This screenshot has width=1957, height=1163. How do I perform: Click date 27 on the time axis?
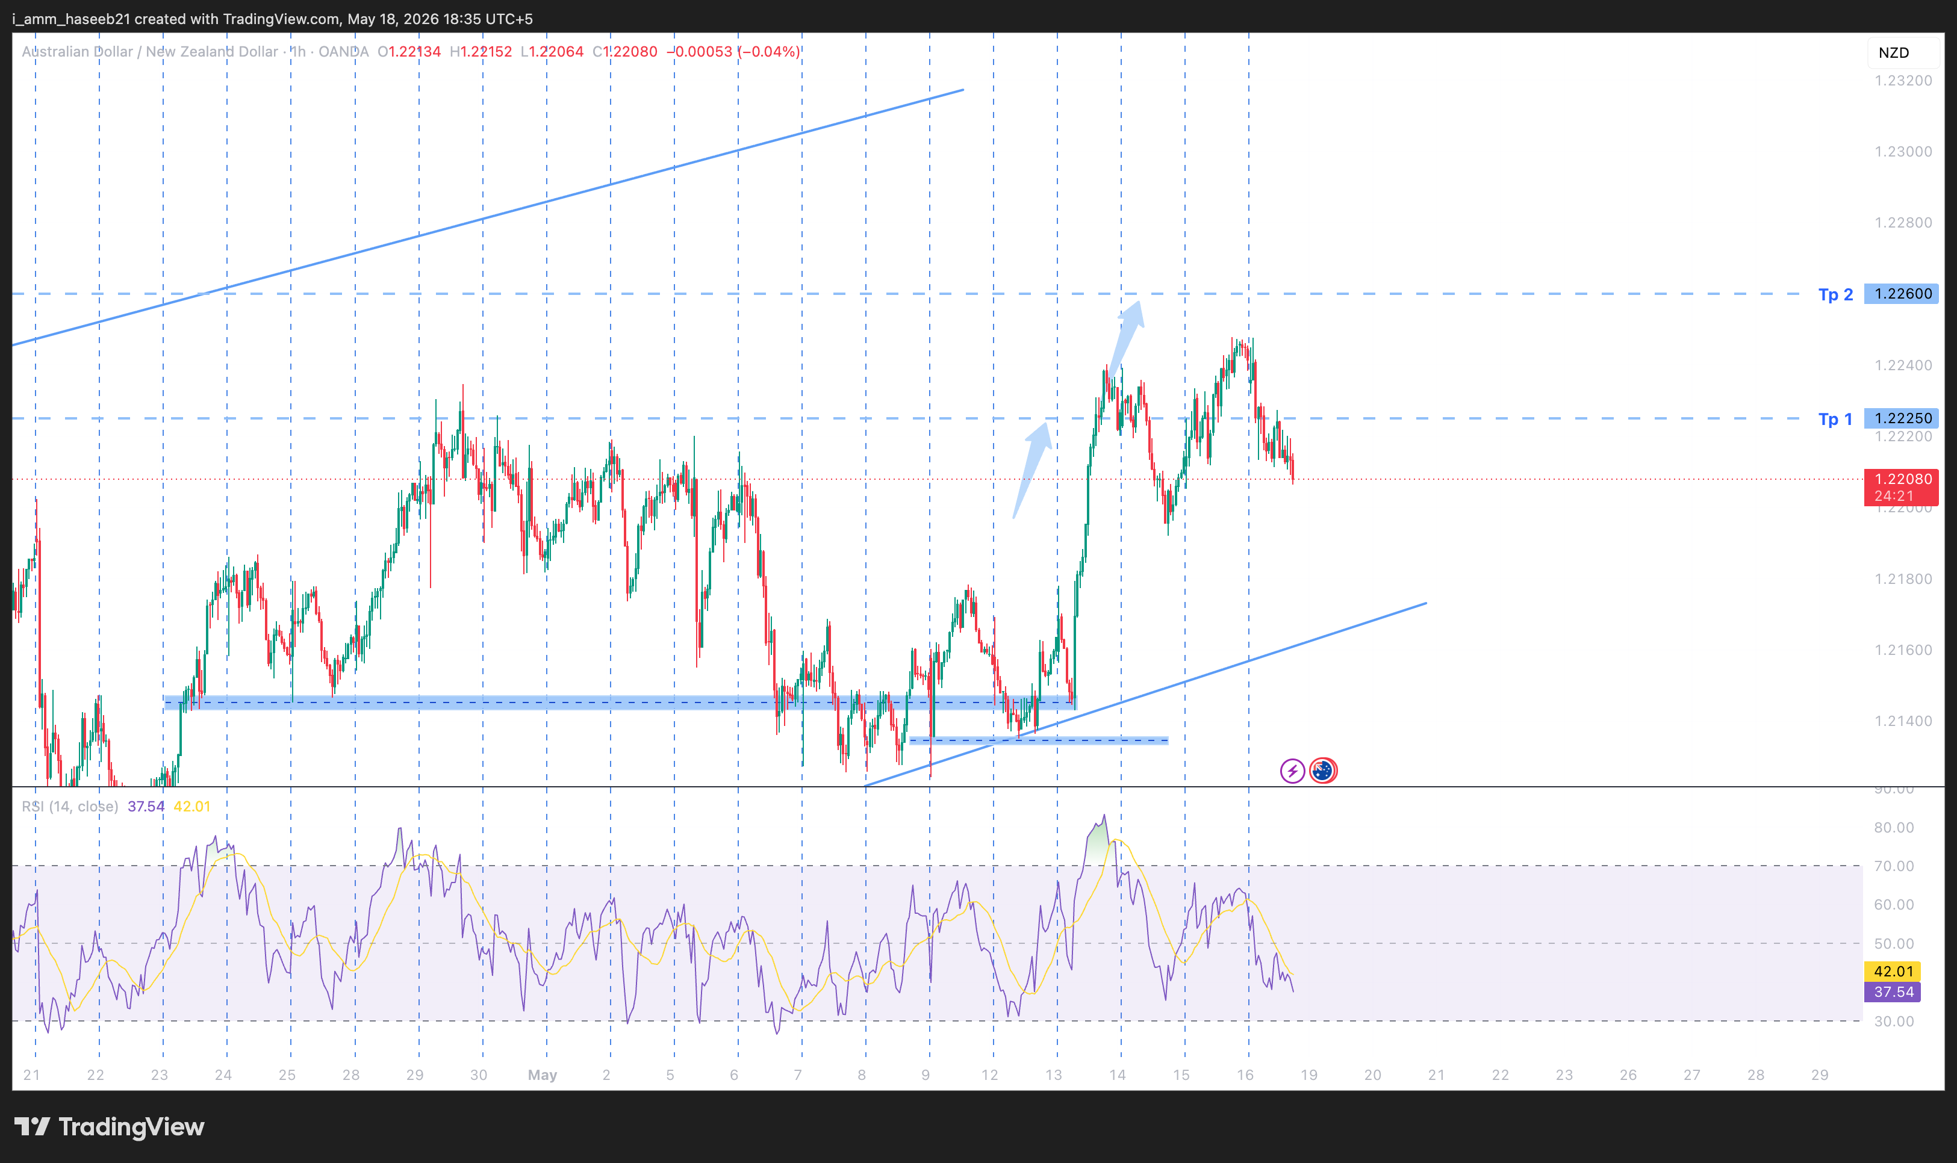(1692, 1075)
